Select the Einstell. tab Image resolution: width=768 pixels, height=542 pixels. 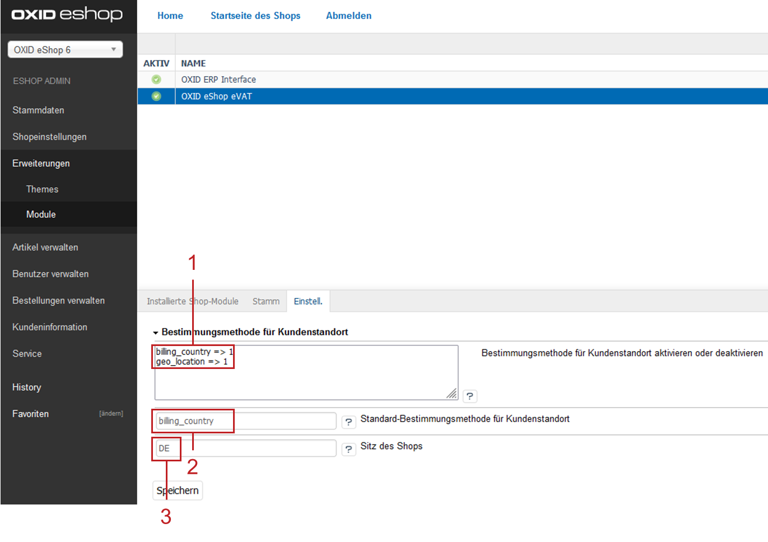[x=308, y=301]
